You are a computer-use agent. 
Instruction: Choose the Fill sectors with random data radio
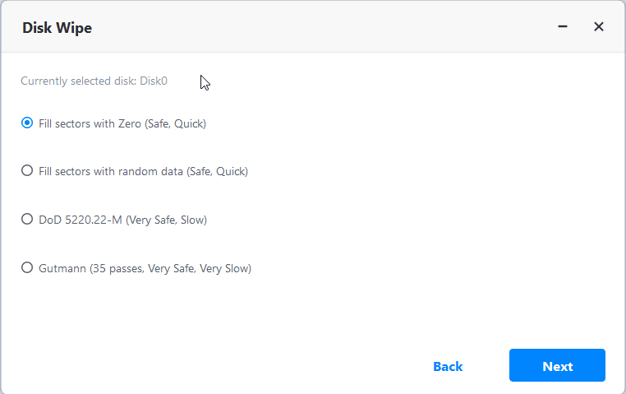tap(27, 171)
